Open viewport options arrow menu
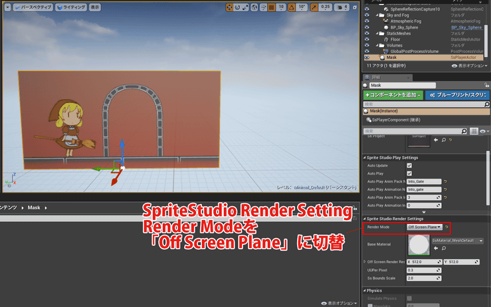 7,7
